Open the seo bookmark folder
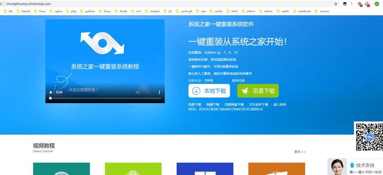Image resolution: width=383 pixels, height=175 pixels. (x=201, y=11)
